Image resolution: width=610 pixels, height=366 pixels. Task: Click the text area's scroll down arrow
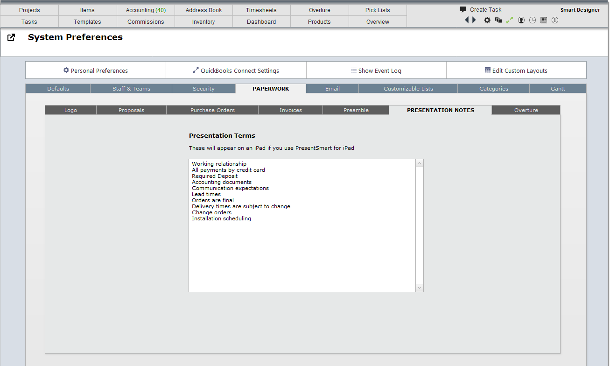[x=419, y=288]
